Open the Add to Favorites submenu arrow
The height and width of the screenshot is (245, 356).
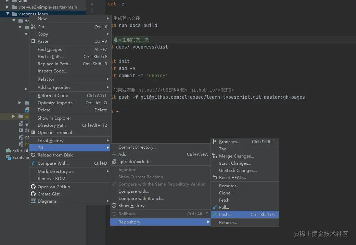click(x=107, y=87)
